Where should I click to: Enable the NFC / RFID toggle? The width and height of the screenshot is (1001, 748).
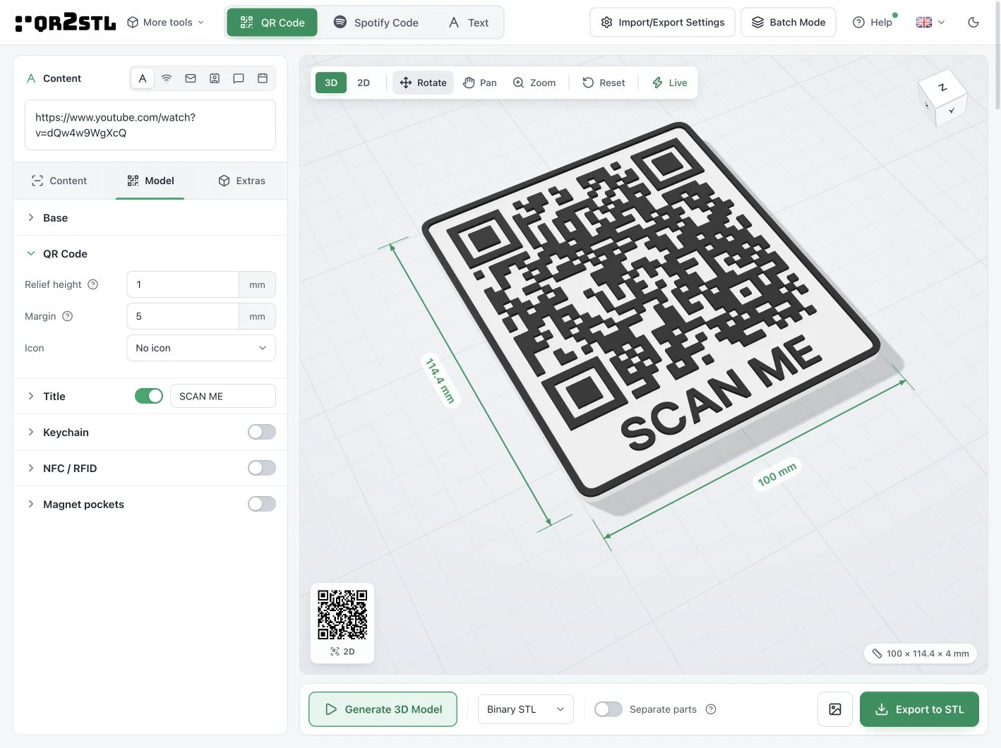tap(262, 468)
